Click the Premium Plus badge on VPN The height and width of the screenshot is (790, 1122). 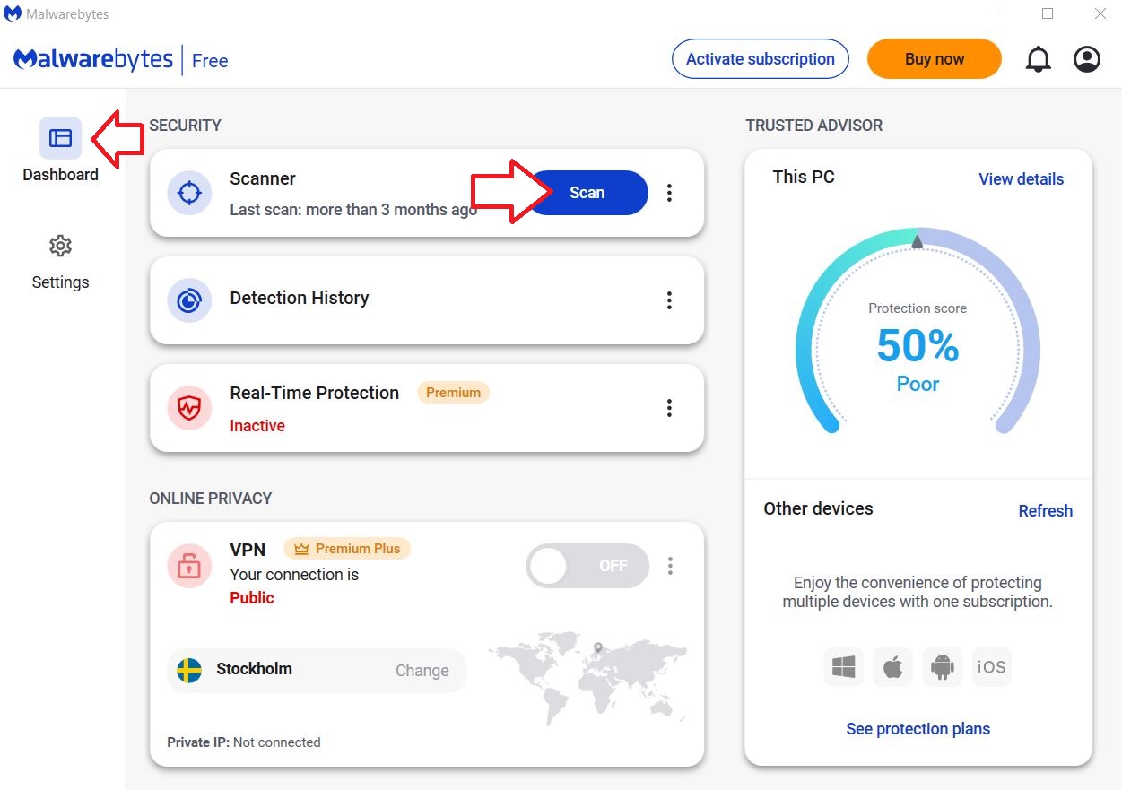point(347,548)
